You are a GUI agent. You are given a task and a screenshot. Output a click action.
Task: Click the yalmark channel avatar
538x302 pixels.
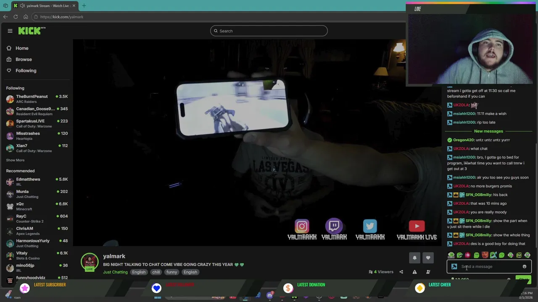pos(89,262)
